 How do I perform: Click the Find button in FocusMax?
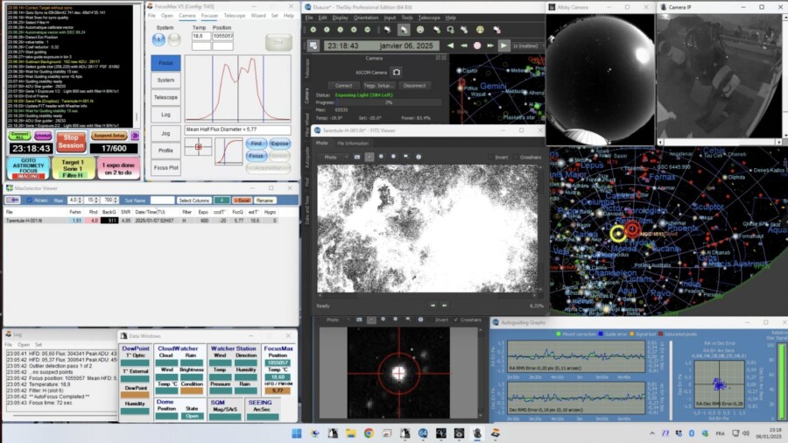click(x=256, y=144)
